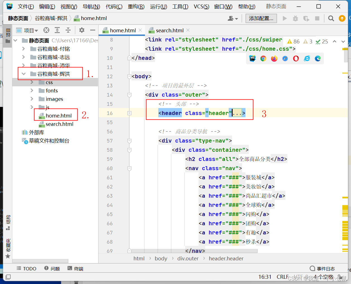Open project panel gear settings icon
This screenshot has width=351, height=284.
(x=82, y=30)
